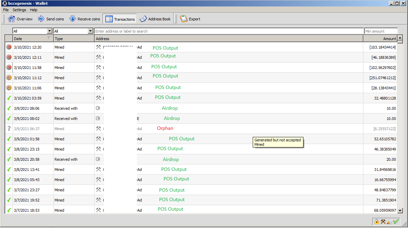Click amount 16.66755994

[385, 180]
